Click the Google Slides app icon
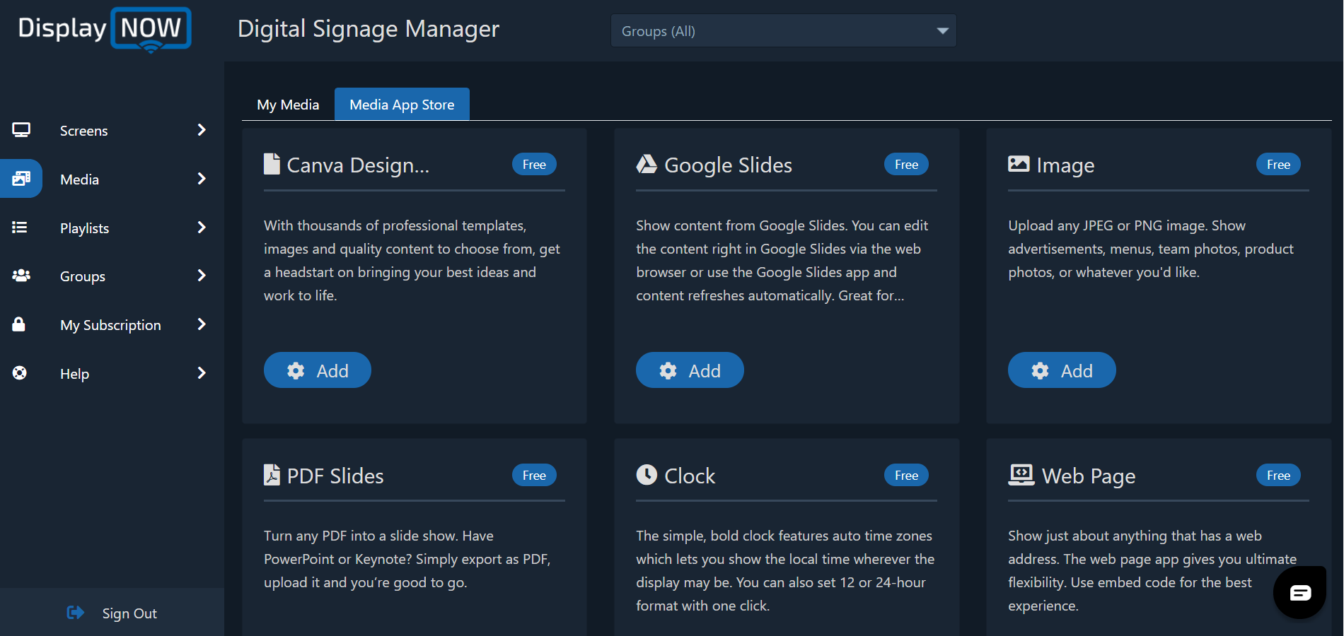This screenshot has height=636, width=1344. point(646,163)
